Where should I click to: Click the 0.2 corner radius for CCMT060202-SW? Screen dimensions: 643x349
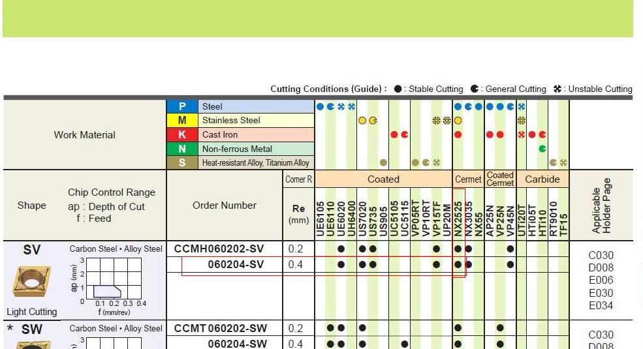[295, 328]
